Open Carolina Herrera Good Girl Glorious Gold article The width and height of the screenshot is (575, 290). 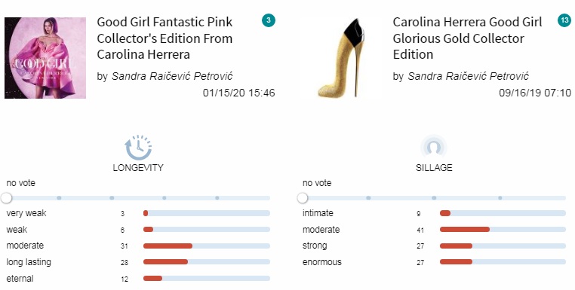467,38
